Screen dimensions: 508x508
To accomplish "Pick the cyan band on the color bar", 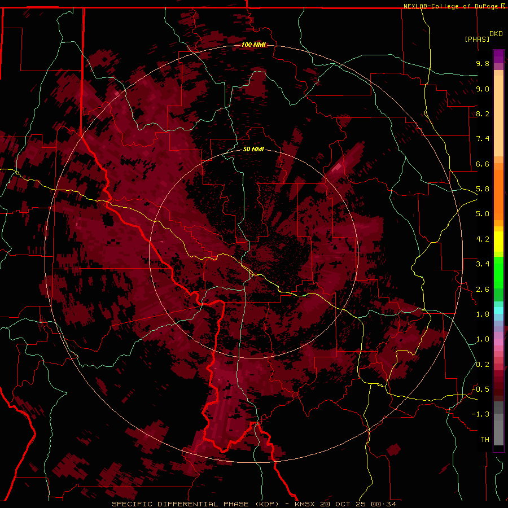I will click(x=498, y=310).
